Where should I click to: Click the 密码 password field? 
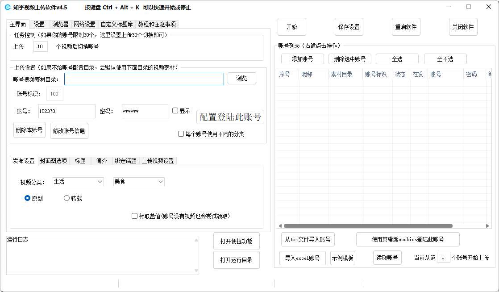click(x=145, y=111)
